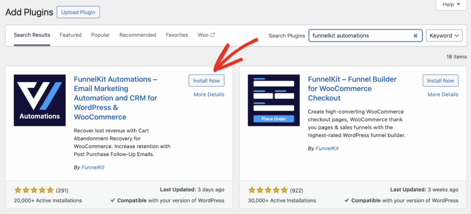Image resolution: width=471 pixels, height=214 pixels.
Task: Open the FunnelKit Funnel Builder title link
Action: coord(352,88)
